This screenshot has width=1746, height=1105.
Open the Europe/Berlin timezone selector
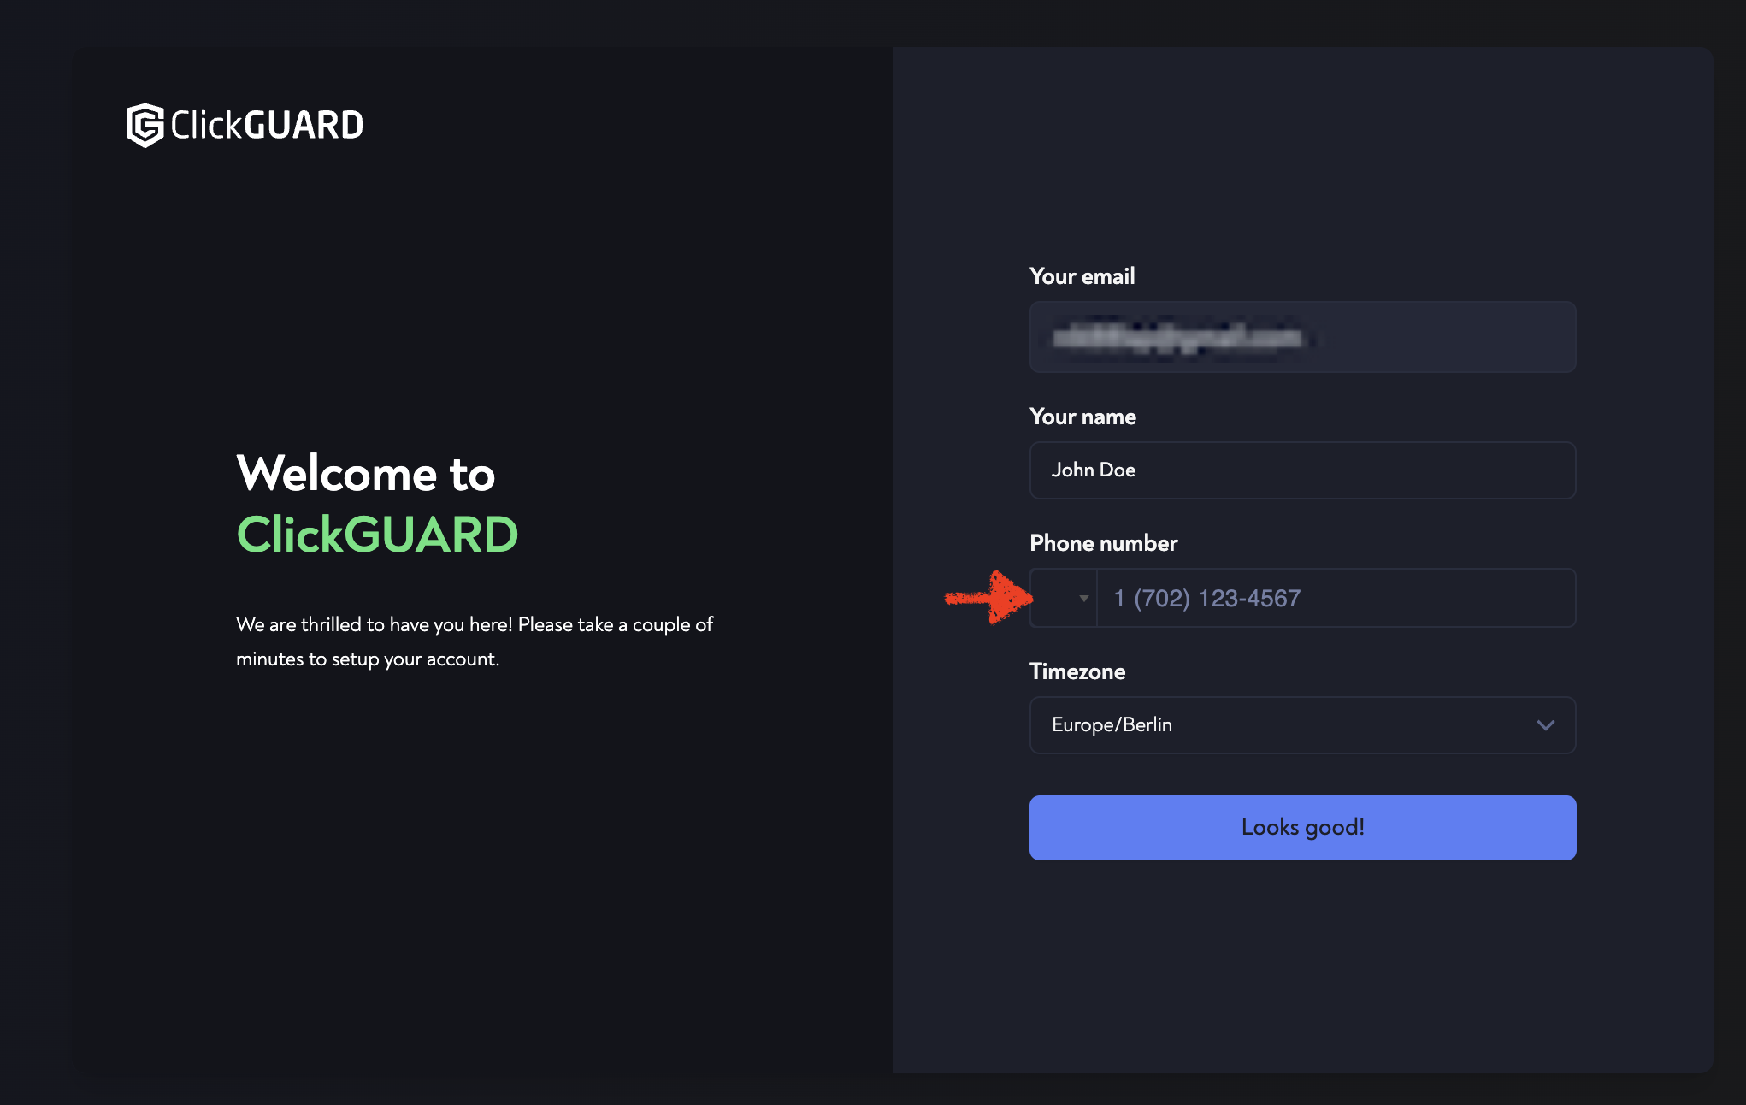(1302, 725)
